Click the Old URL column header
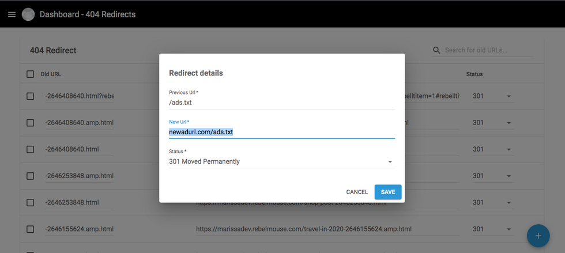This screenshot has width=565, height=253. click(x=51, y=74)
